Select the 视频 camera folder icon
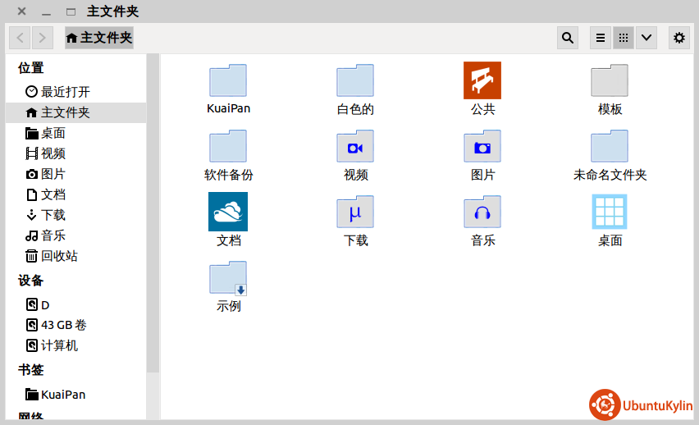 tap(355, 147)
